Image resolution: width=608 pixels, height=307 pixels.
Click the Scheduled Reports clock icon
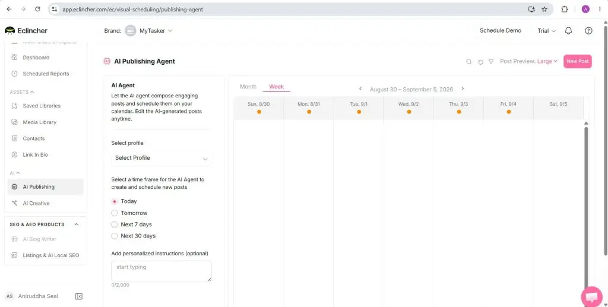pyautogui.click(x=14, y=74)
